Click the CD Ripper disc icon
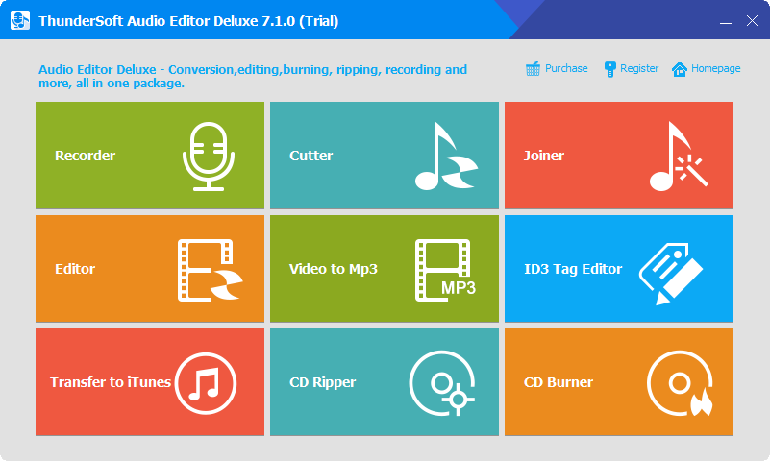Image resolution: width=770 pixels, height=461 pixels. tap(442, 383)
